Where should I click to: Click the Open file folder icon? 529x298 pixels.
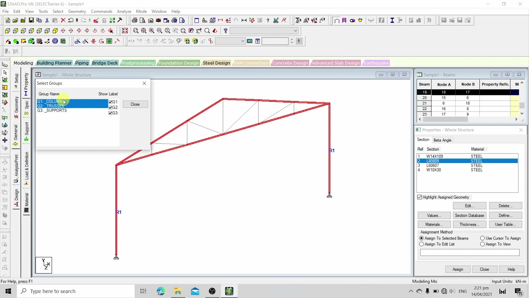point(15,20)
